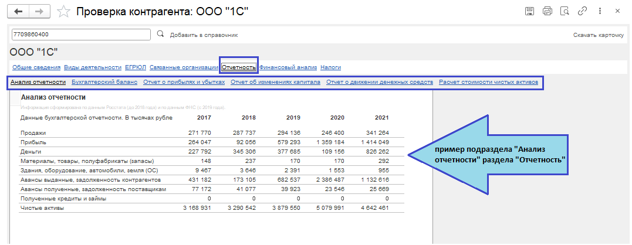Click the 2019 column header
Screen dimensions: 632x245
(x=293, y=118)
